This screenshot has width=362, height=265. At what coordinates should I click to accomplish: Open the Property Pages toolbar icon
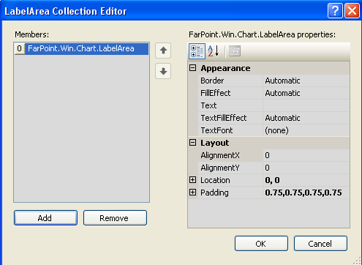pos(235,51)
